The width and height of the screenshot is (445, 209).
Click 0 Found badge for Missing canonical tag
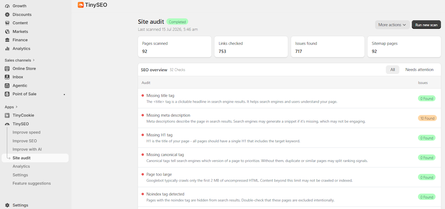[427, 157]
